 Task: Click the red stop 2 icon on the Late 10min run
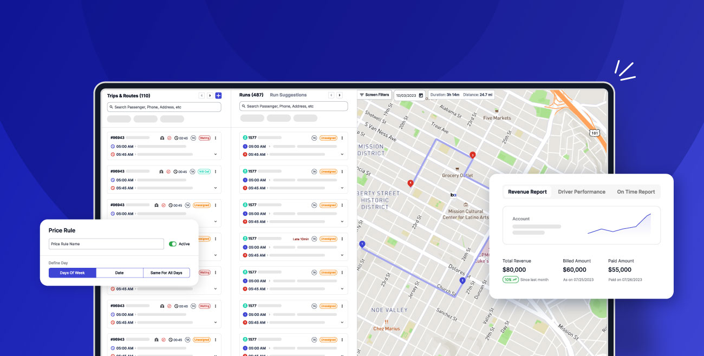(x=245, y=255)
